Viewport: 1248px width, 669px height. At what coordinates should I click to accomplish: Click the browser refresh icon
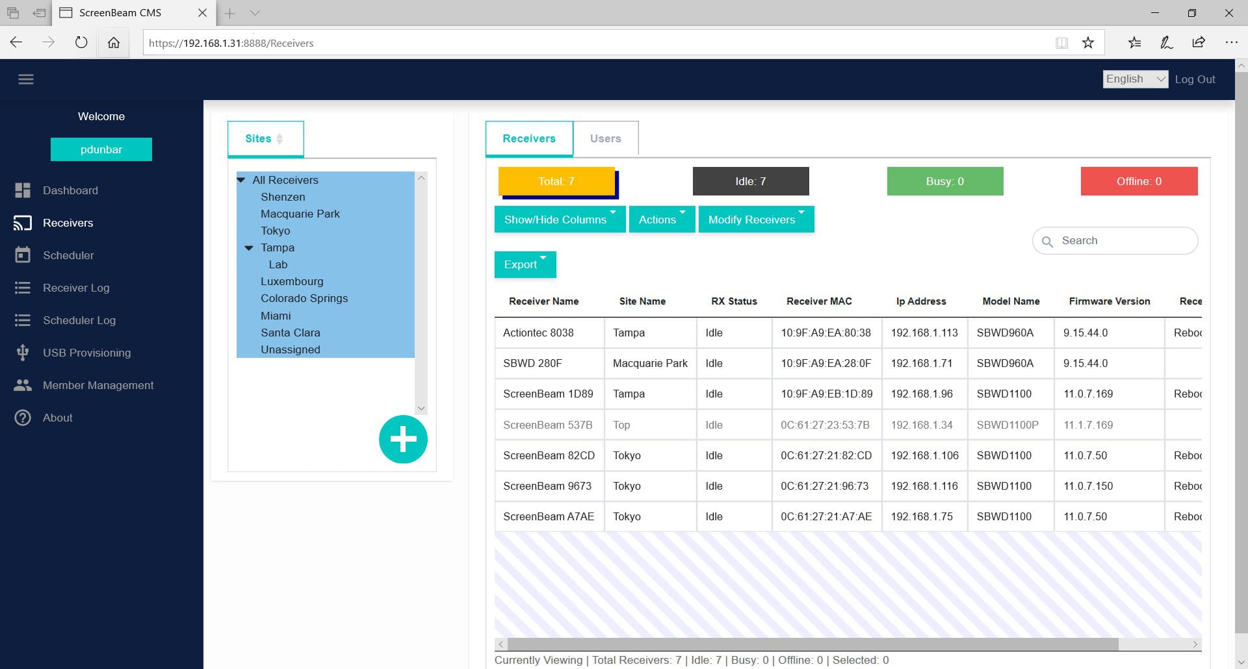[x=81, y=43]
